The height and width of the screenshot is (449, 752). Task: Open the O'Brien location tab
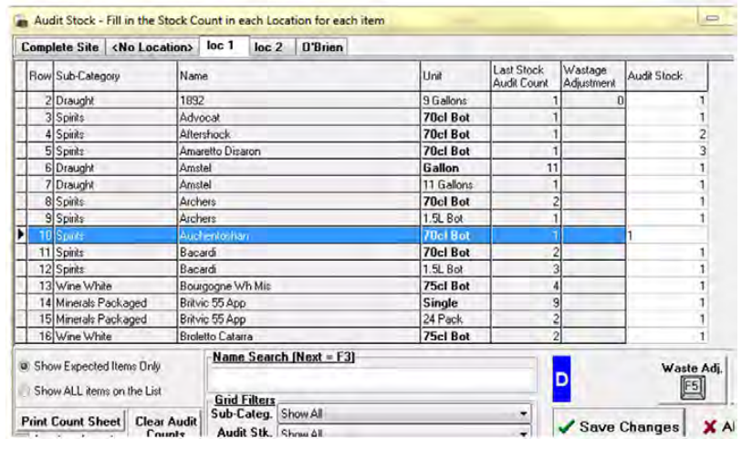coord(322,47)
